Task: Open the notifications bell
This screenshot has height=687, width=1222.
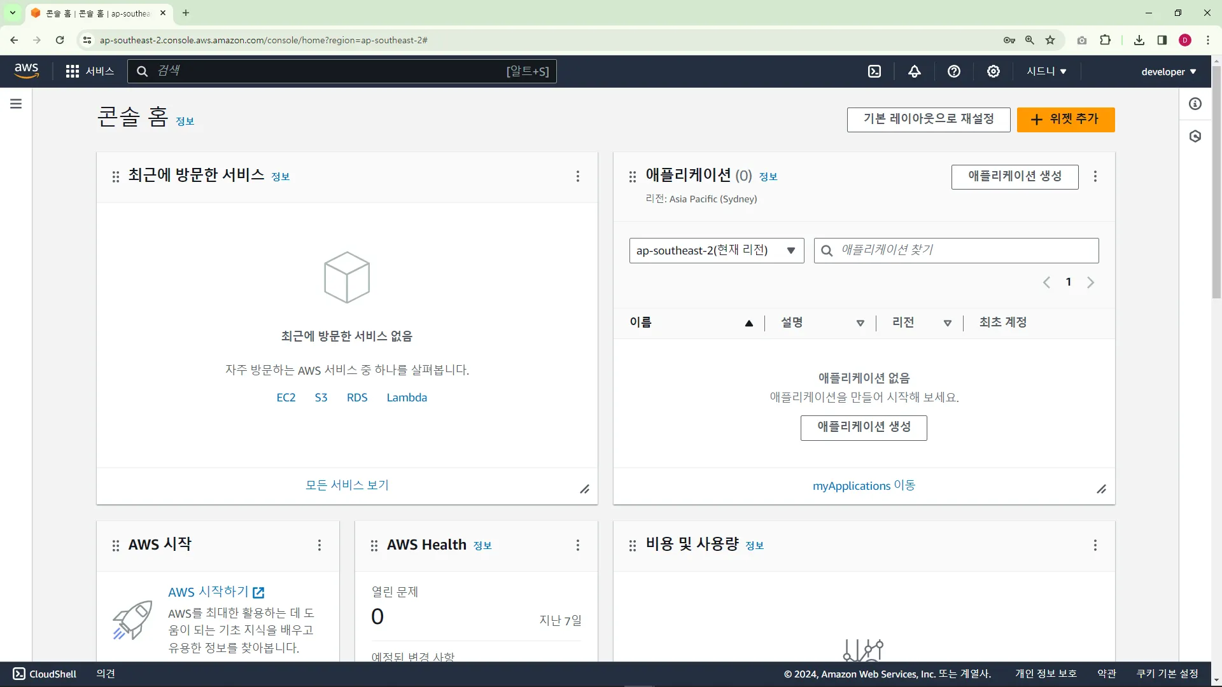Action: (914, 71)
